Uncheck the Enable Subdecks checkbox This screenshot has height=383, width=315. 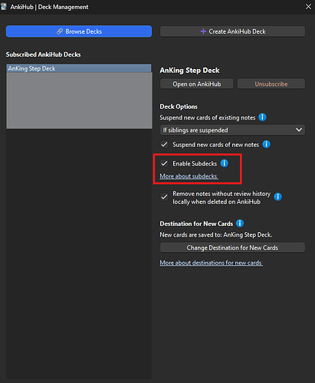(164, 163)
